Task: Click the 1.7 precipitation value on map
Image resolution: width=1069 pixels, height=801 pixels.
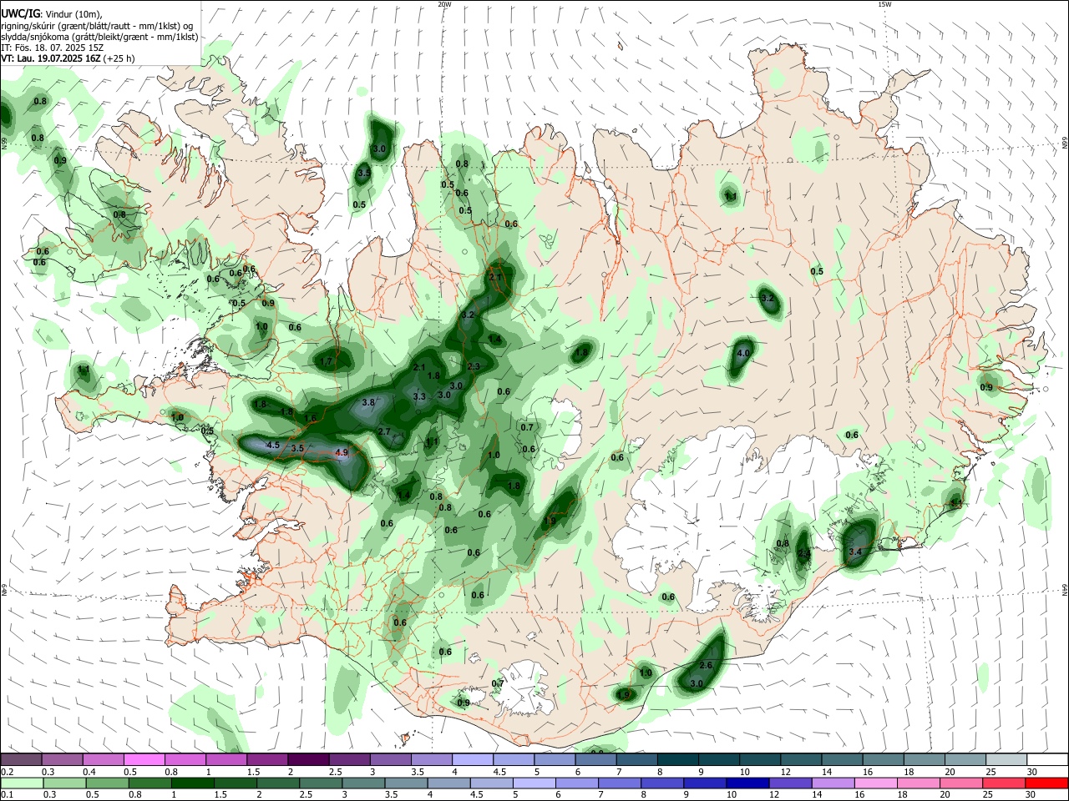Action: point(327,361)
